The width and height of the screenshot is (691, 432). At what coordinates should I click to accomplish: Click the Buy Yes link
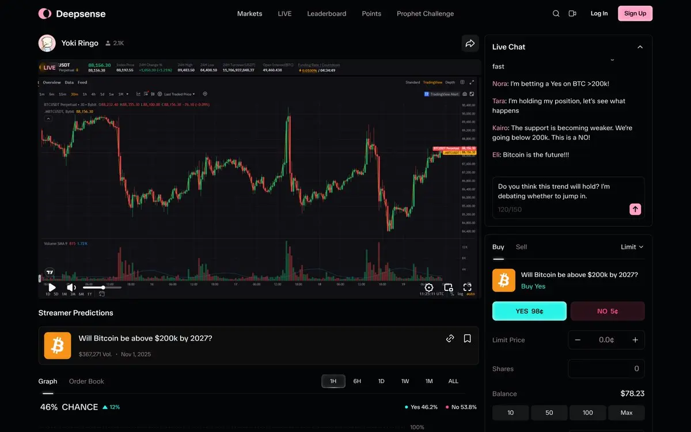[x=533, y=286]
